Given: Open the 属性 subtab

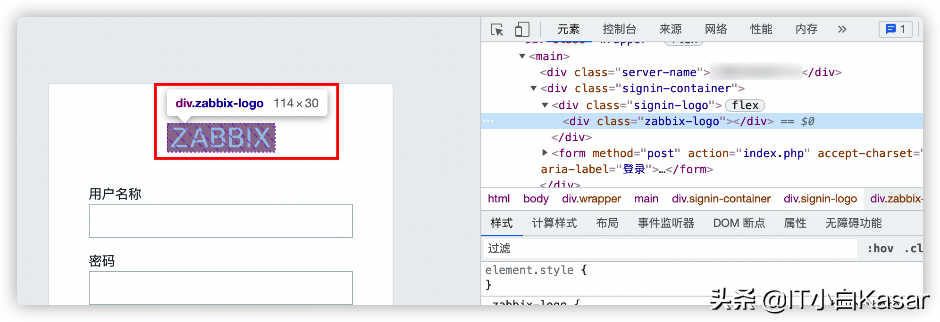Looking at the screenshot, I should 795,223.
